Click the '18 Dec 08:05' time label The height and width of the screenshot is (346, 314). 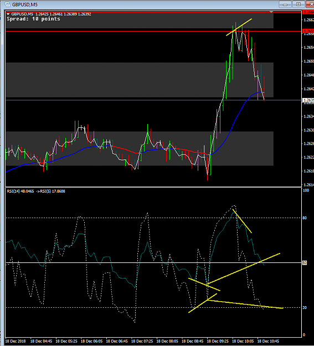167,341
